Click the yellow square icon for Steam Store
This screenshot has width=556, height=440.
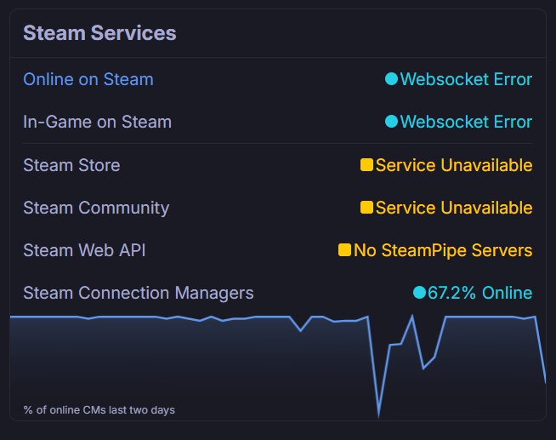[366, 165]
